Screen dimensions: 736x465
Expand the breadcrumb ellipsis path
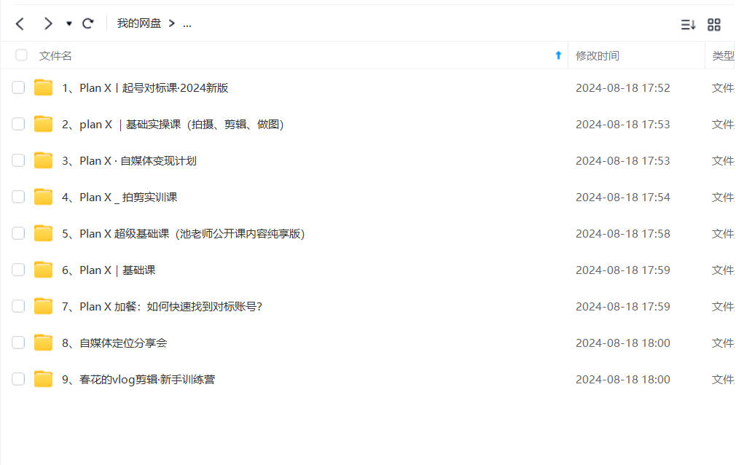[187, 23]
